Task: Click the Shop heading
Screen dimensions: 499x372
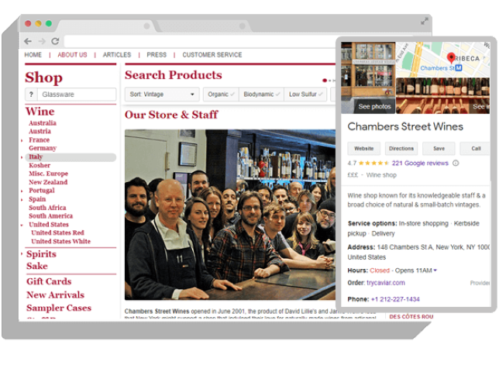Action: (43, 77)
